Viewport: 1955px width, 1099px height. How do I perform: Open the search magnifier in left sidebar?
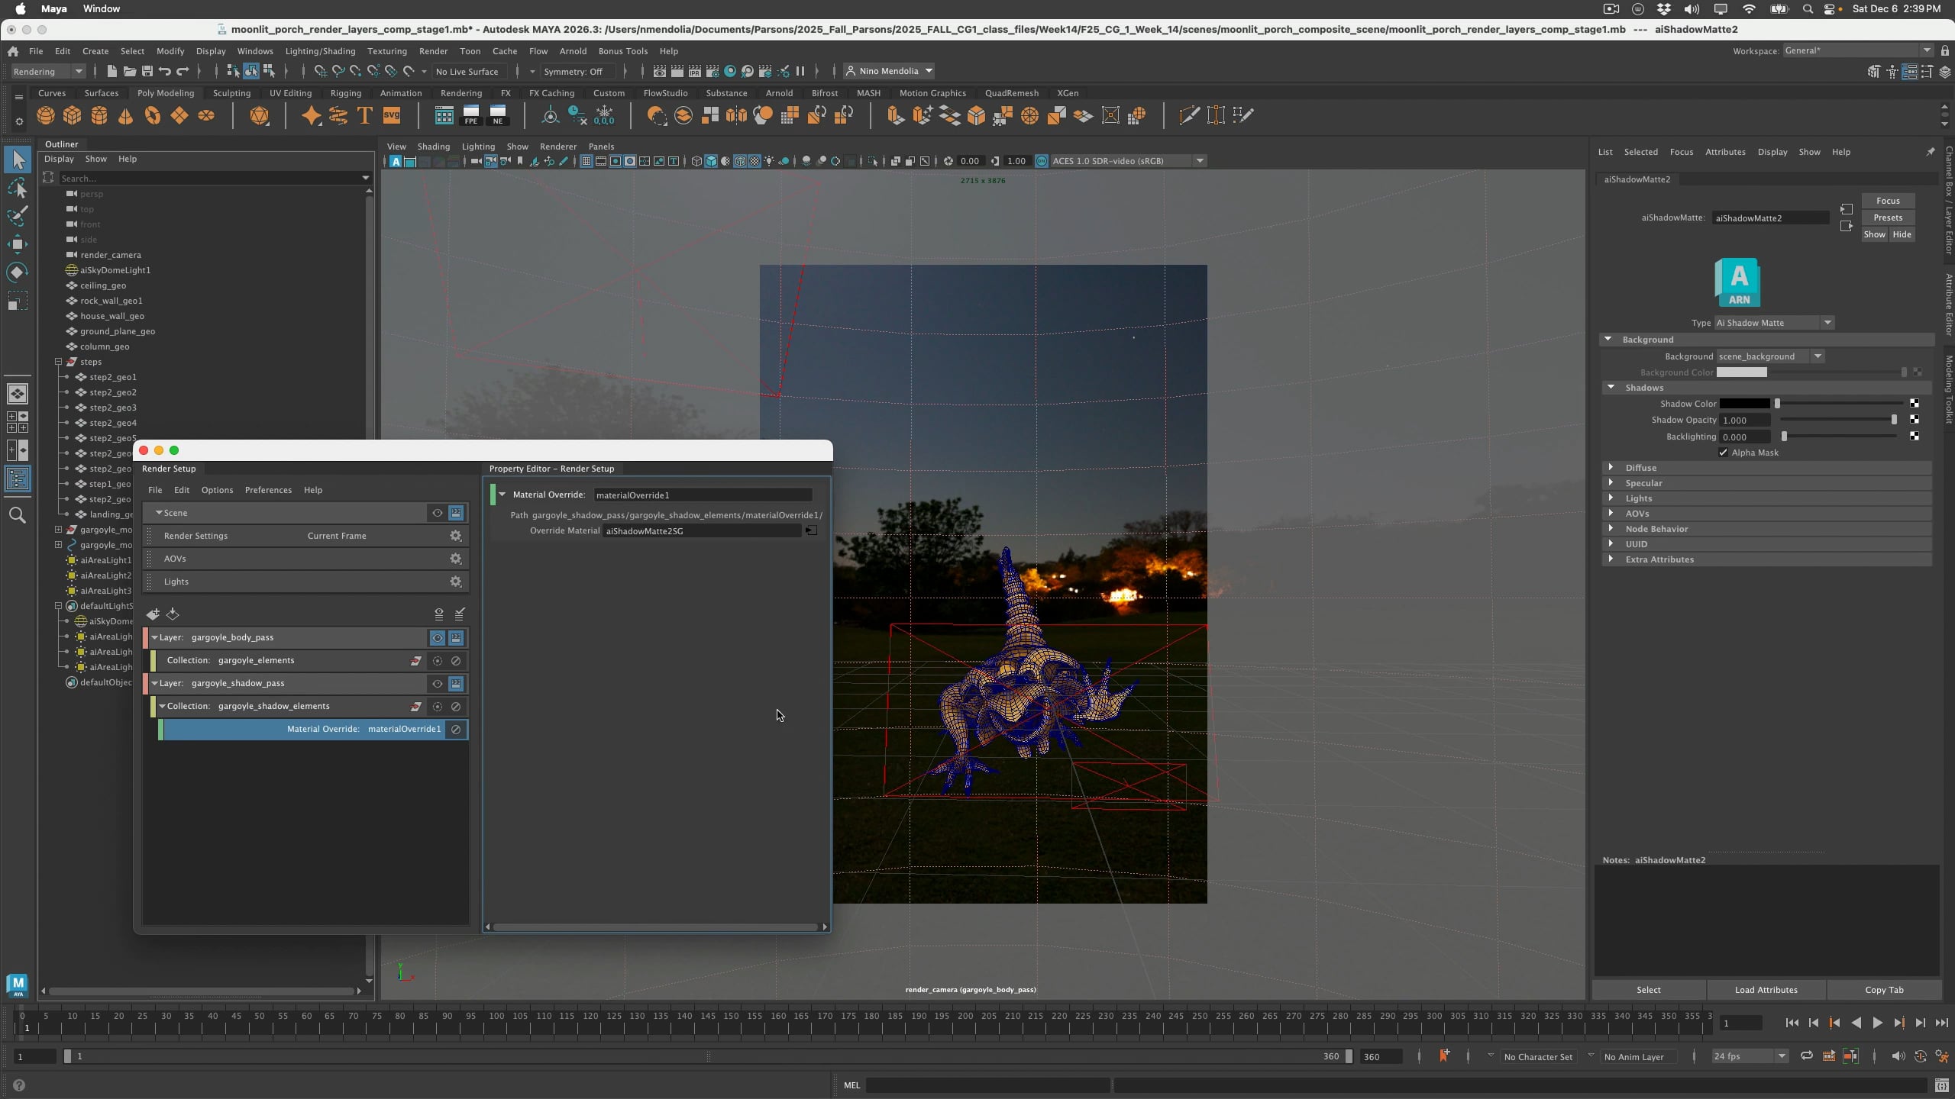tap(18, 515)
